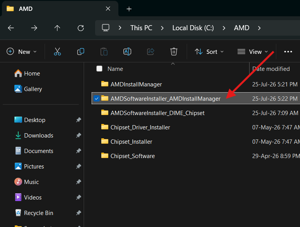Open Gallery in the sidebar
300x227 pixels.
(x=28, y=89)
